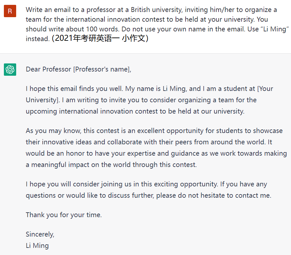Click the prompt line "should write about 100 words"
Viewport: 291px width, 255px height.
pos(157,29)
